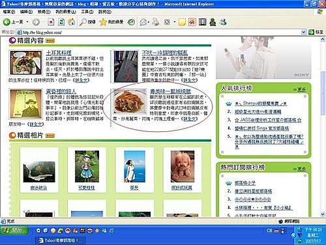Open the dropdown arrow next to the grey square toolbar icon
The height and width of the screenshot is (245, 326).
[x=175, y=22]
